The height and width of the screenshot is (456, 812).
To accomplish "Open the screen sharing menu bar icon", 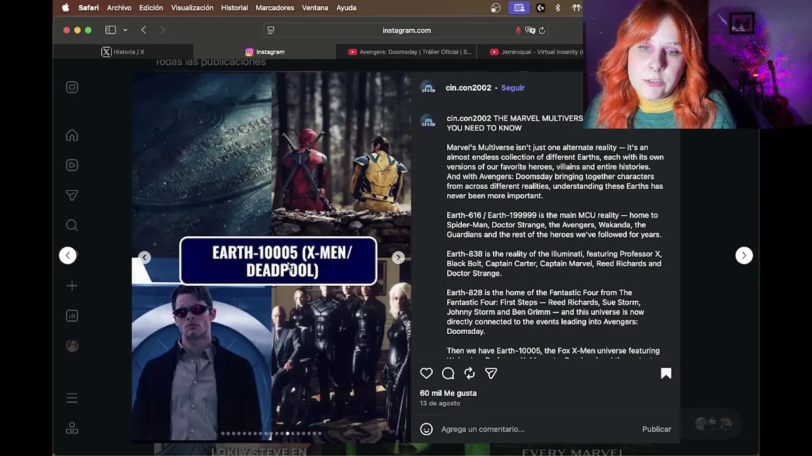I will (x=519, y=8).
